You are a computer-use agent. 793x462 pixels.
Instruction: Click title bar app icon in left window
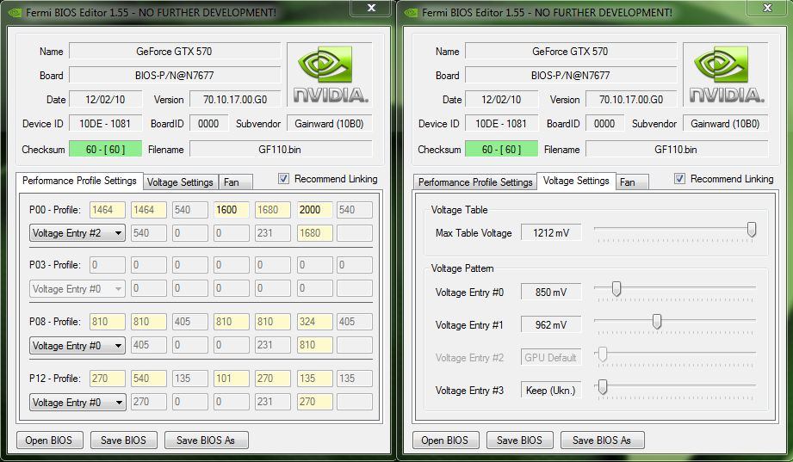coord(15,12)
